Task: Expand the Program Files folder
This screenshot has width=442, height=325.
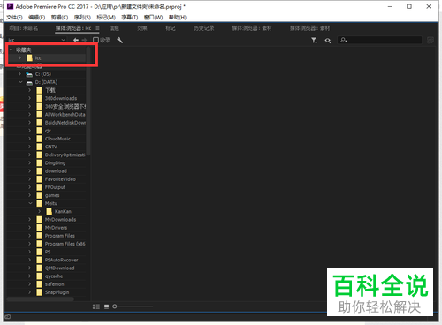Action: point(30,236)
